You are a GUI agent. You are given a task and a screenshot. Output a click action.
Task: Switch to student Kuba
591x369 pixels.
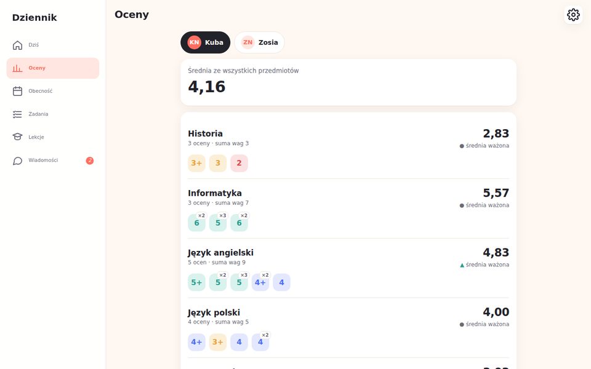click(206, 42)
